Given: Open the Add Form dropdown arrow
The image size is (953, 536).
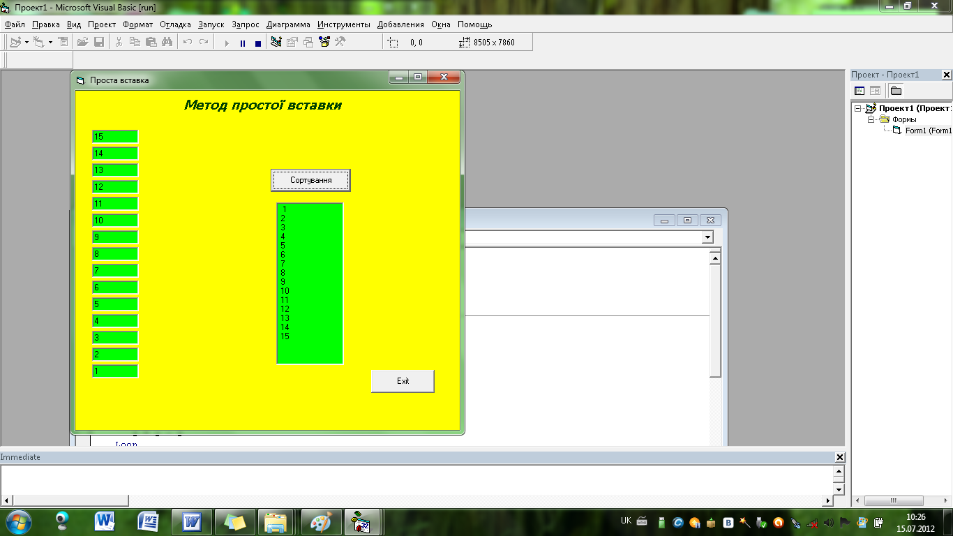Looking at the screenshot, I should click(x=50, y=43).
